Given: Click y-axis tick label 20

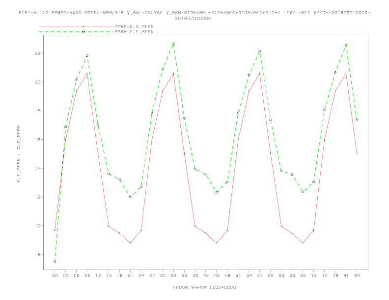Looking at the screenshot, I should pyautogui.click(x=38, y=82).
